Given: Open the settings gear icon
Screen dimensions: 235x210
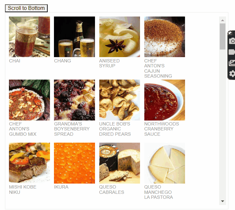Looking at the screenshot, I should click(232, 74).
